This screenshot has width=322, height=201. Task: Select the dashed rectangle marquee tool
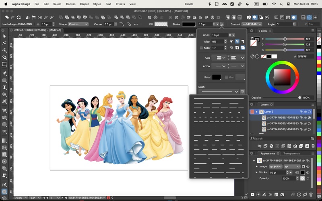[x=4, y=64]
